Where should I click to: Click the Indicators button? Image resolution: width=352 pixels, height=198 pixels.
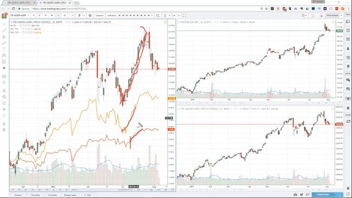[x=112, y=15]
